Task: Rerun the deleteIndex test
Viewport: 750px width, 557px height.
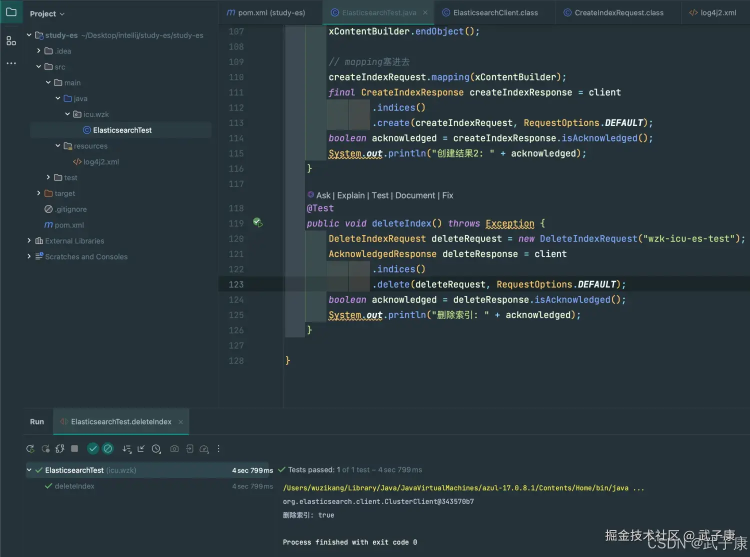Action: tap(30, 448)
